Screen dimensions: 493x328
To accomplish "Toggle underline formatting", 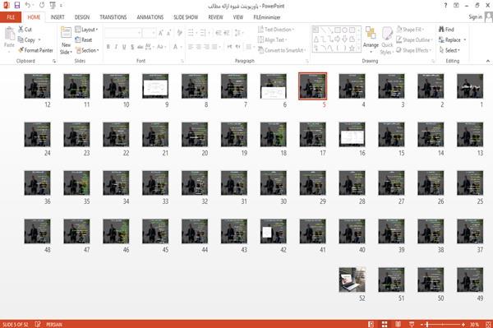I will [x=124, y=47].
